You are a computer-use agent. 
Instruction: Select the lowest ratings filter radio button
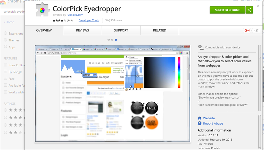point(5,132)
